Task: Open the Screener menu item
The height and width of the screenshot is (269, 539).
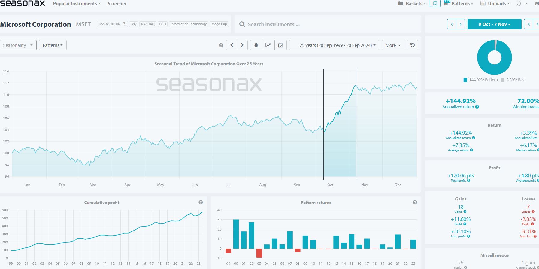Action: tap(117, 4)
